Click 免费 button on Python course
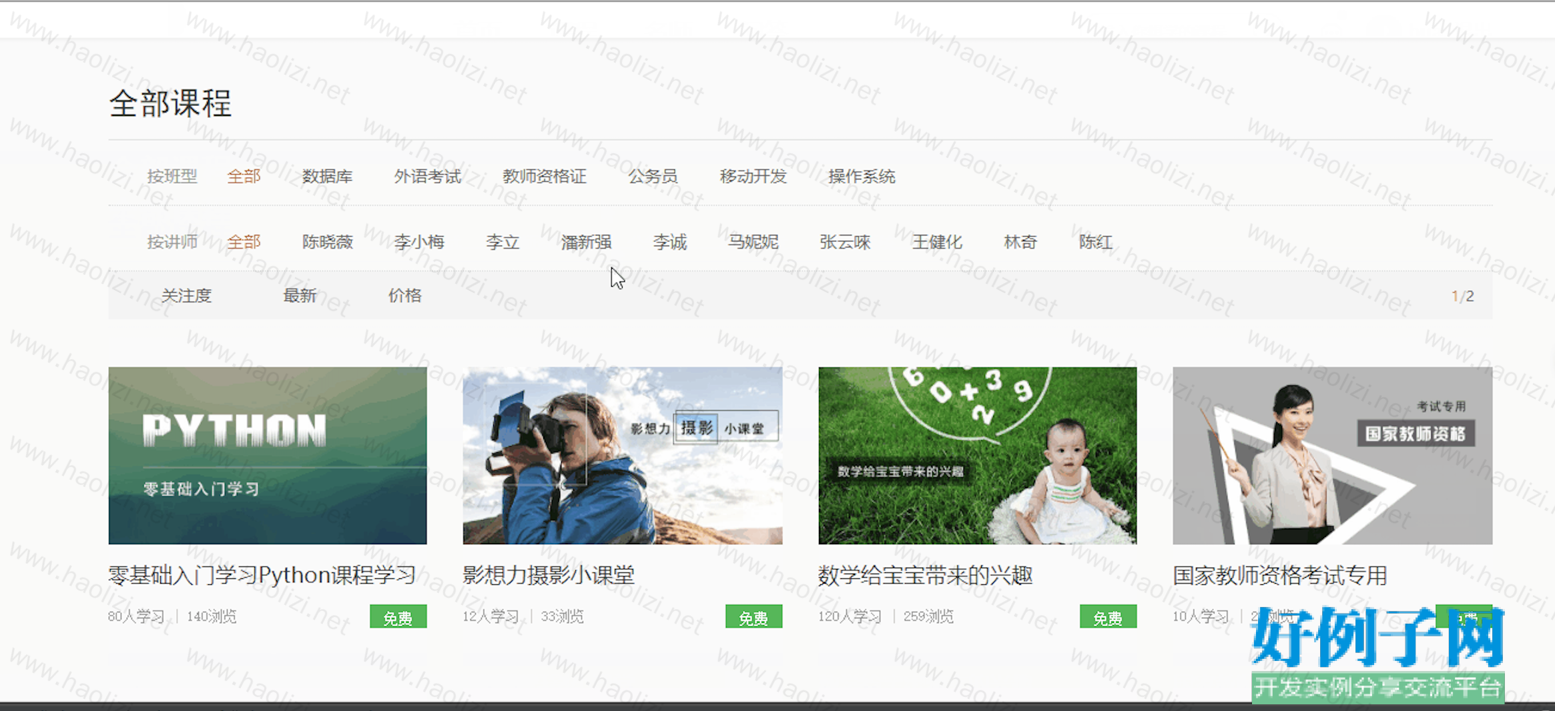The image size is (1555, 711). pyautogui.click(x=398, y=618)
